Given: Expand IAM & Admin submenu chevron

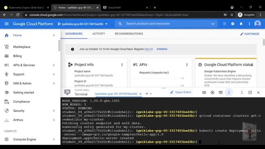Looking at the screenshot, I should pyautogui.click(x=54, y=84).
